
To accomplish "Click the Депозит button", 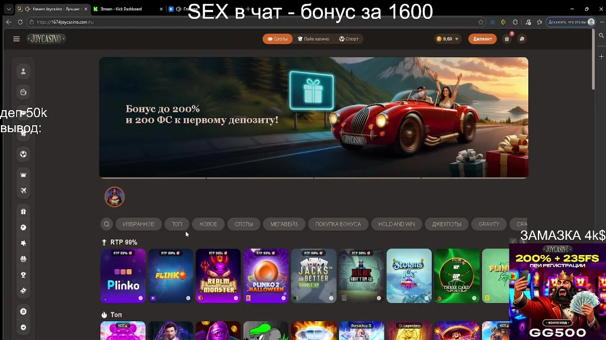I will coord(482,39).
